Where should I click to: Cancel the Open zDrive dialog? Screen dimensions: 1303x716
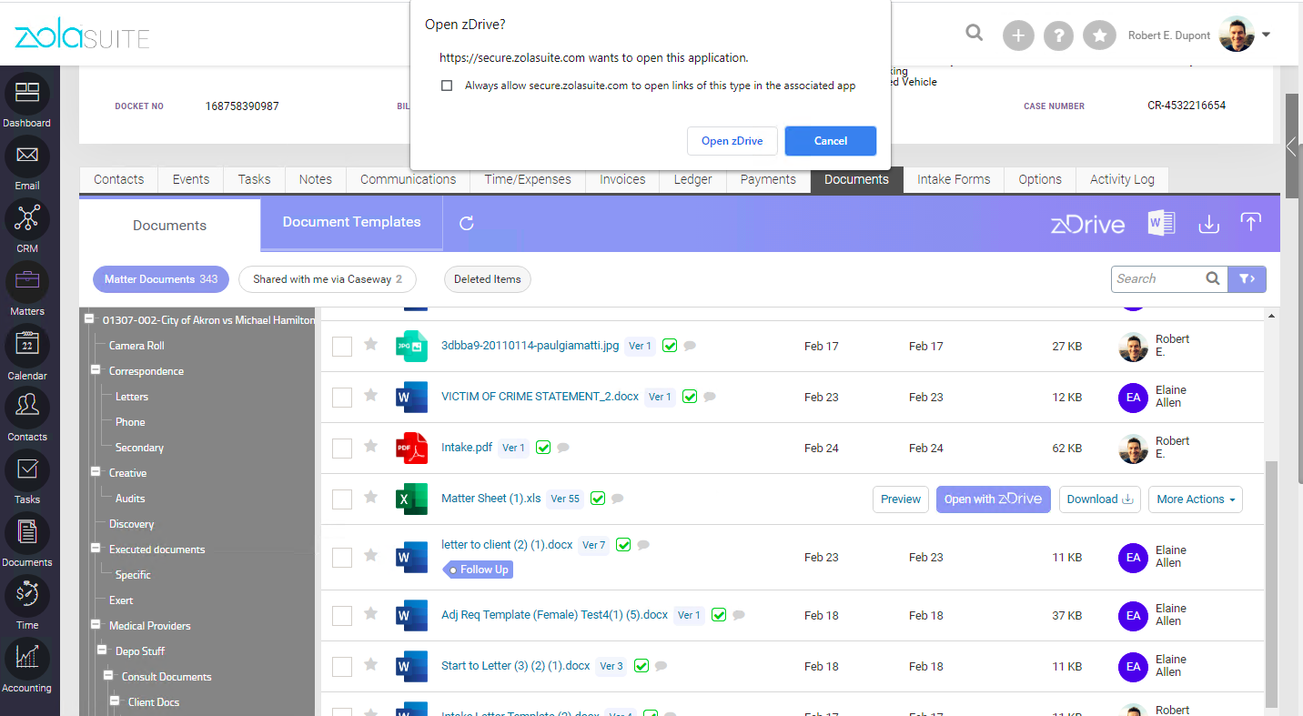(x=831, y=141)
